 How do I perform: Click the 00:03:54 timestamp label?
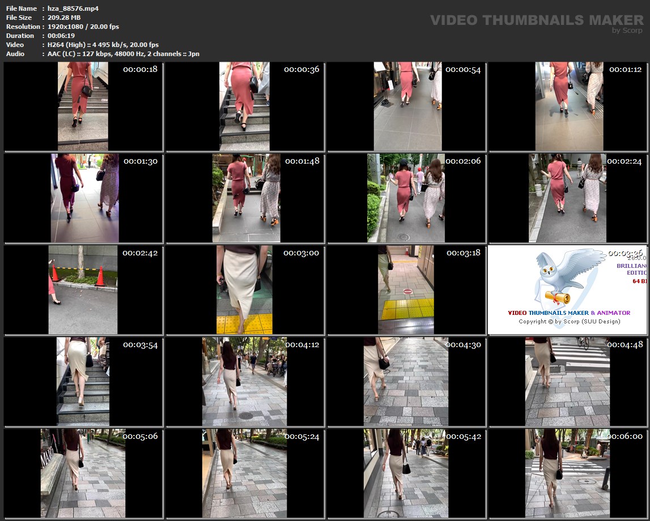(140, 345)
